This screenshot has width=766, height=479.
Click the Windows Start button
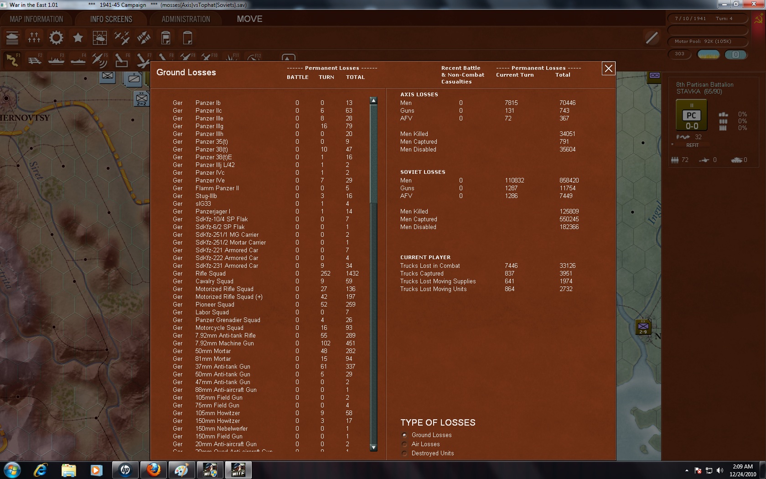(11, 470)
